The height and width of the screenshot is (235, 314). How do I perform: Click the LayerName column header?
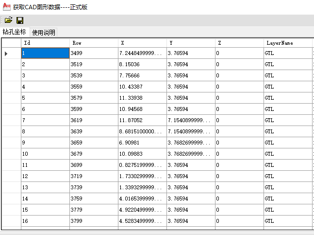point(288,43)
